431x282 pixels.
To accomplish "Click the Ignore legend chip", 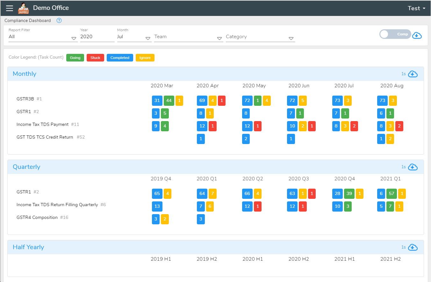I will [x=145, y=58].
